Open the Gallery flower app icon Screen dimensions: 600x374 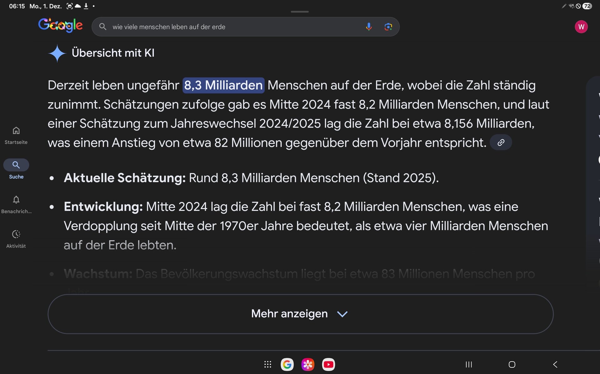tap(308, 364)
